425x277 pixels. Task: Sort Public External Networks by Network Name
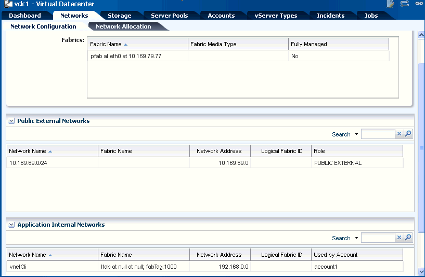pyautogui.click(x=52, y=151)
